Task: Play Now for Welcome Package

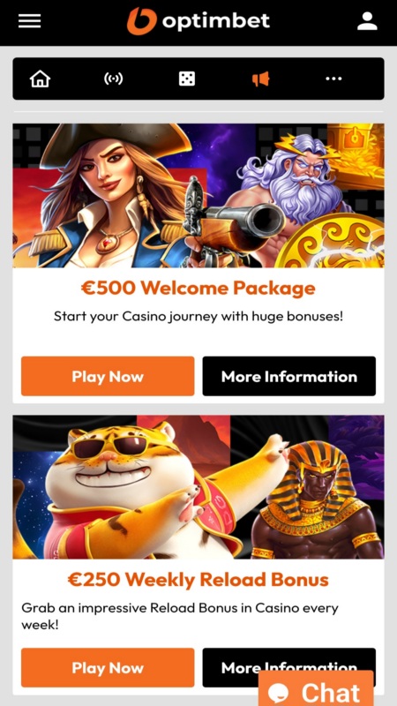Action: tap(108, 376)
